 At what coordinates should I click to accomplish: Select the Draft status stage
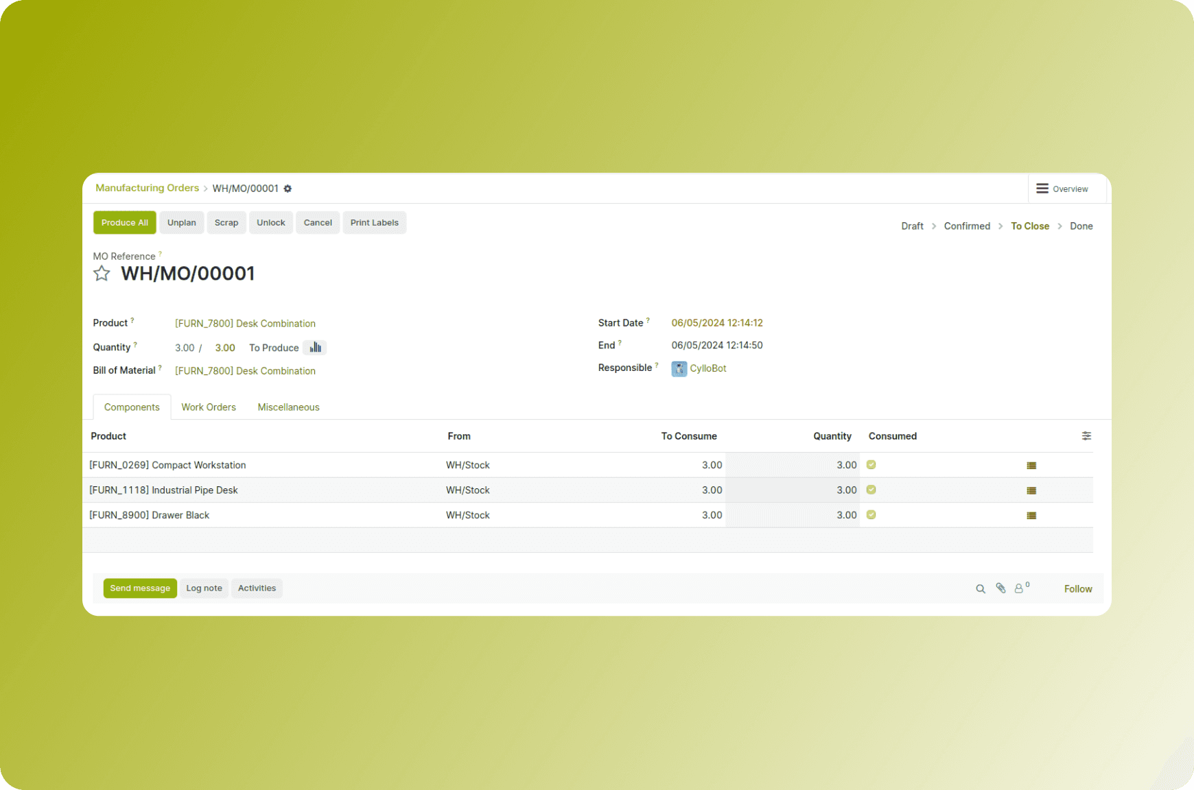(912, 226)
